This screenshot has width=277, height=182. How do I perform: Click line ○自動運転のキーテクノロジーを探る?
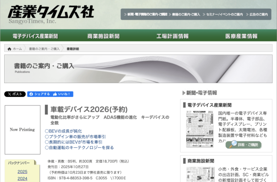click(x=79, y=147)
